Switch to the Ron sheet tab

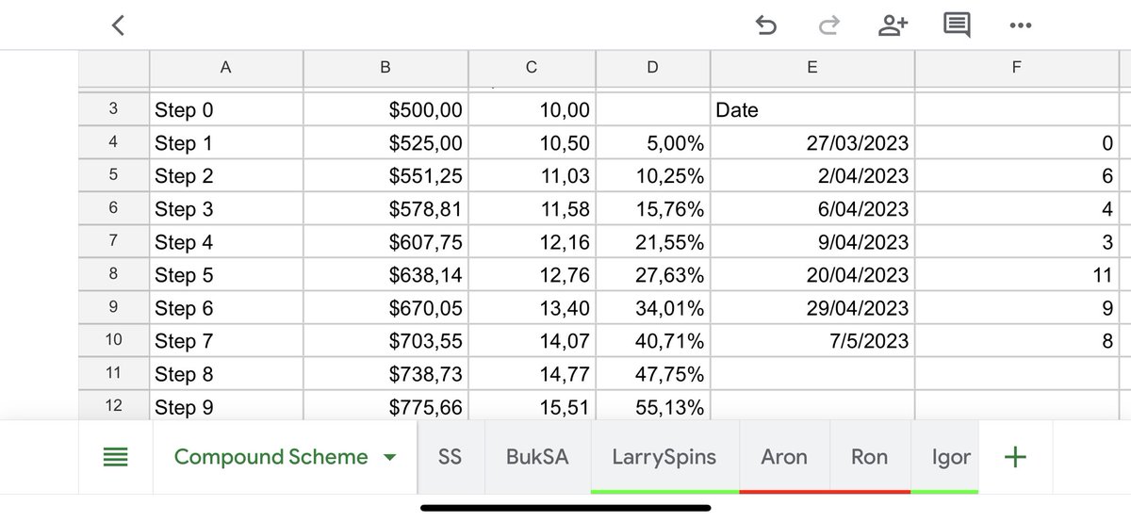click(x=869, y=457)
